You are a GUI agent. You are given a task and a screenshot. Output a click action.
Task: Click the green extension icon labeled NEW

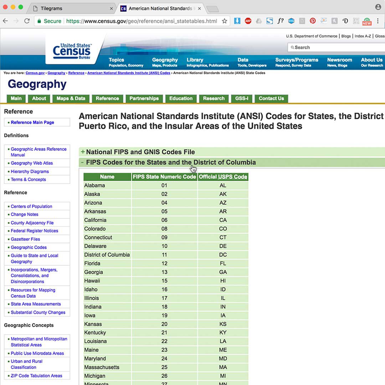point(367,22)
